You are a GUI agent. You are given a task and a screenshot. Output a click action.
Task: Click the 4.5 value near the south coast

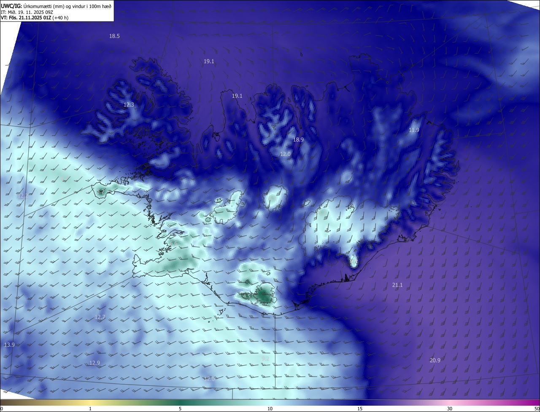247,296
